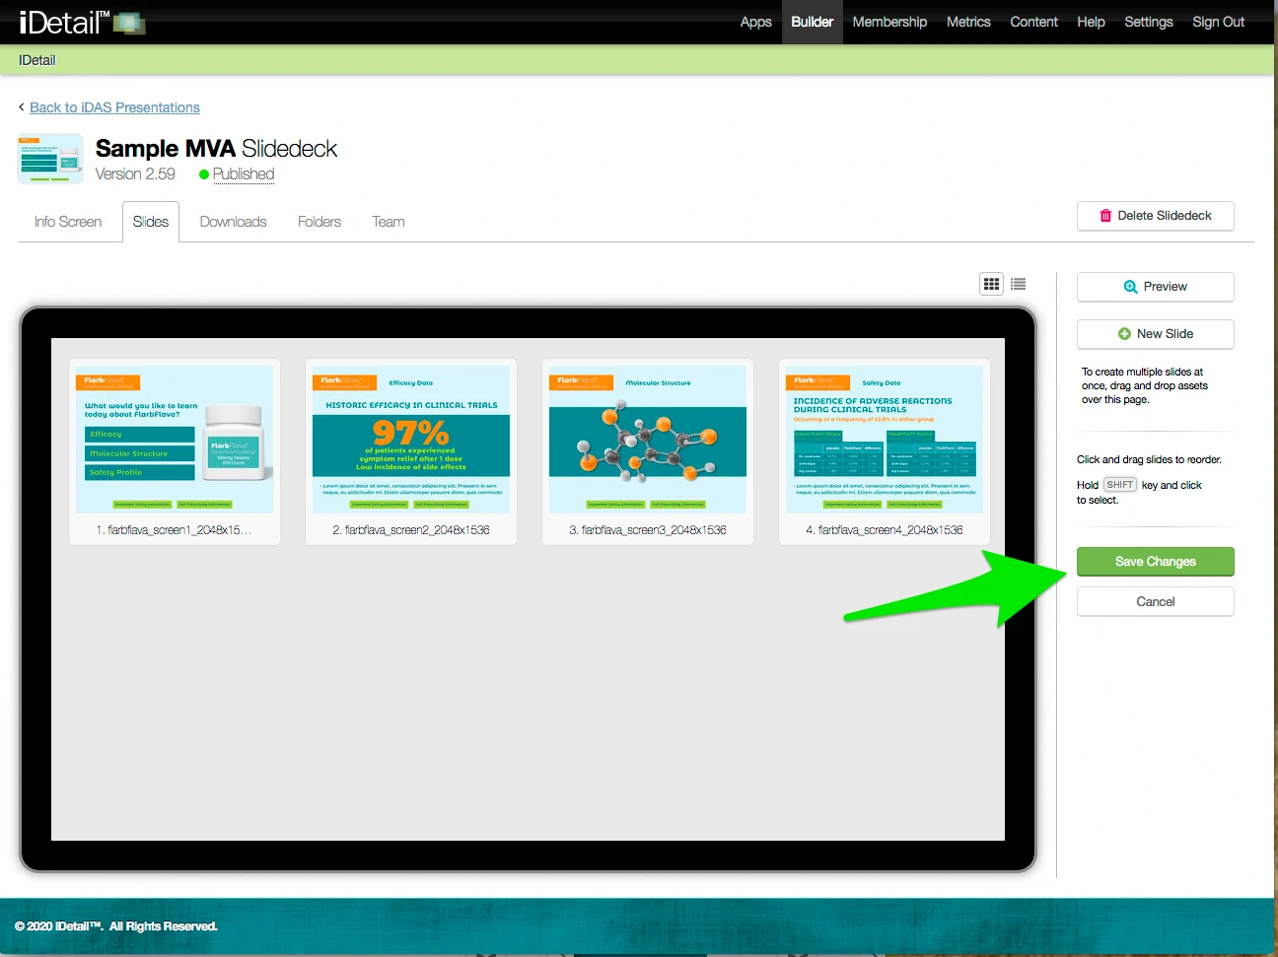Select slide 2 Efficacy Data thumbnail

[x=411, y=440]
